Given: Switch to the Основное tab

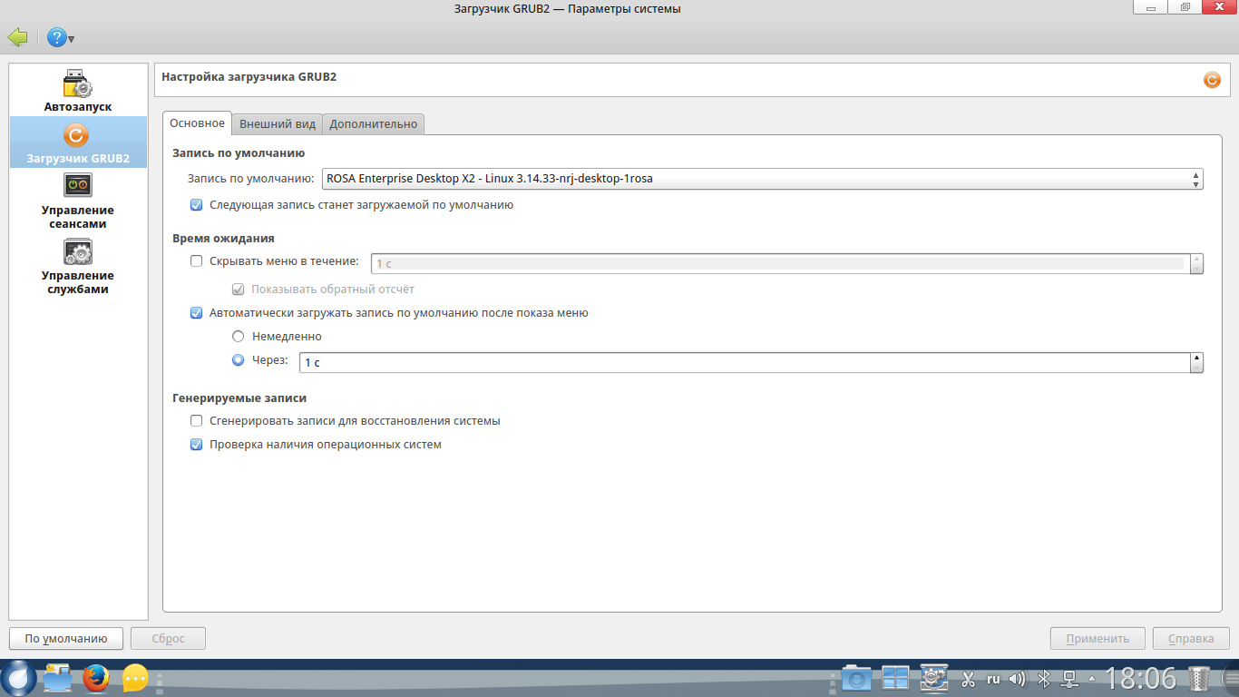Looking at the screenshot, I should coord(197,123).
